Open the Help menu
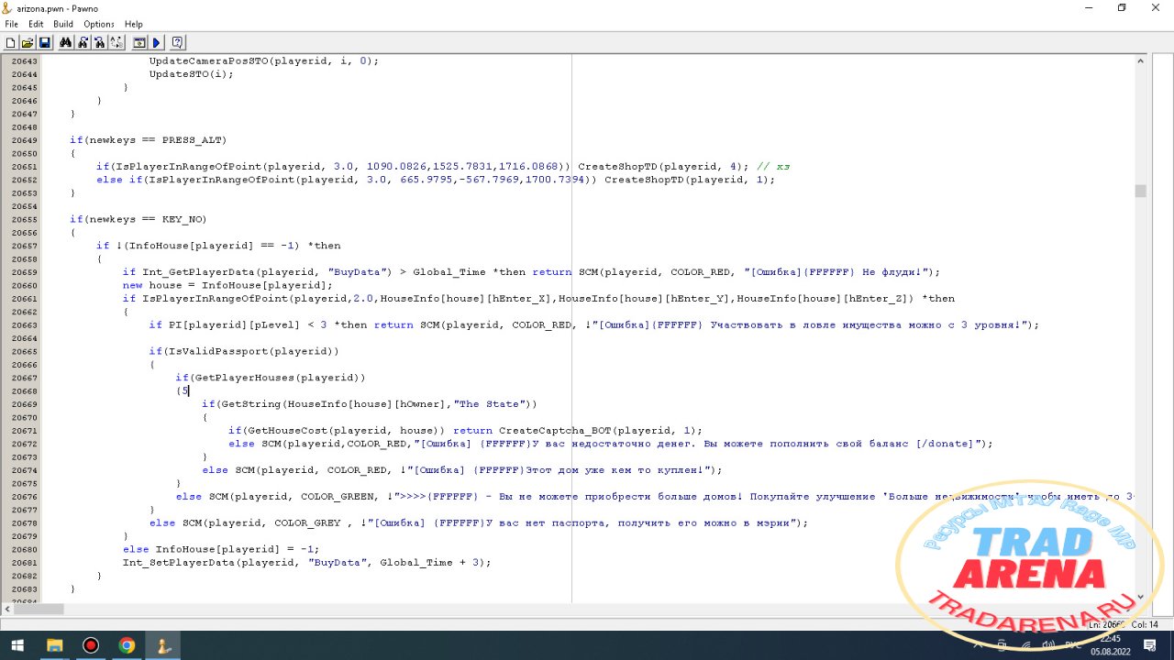This screenshot has width=1174, height=660. point(134,24)
